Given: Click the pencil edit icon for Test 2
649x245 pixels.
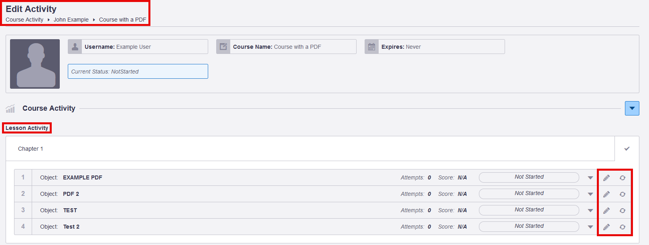Looking at the screenshot, I should coord(606,227).
